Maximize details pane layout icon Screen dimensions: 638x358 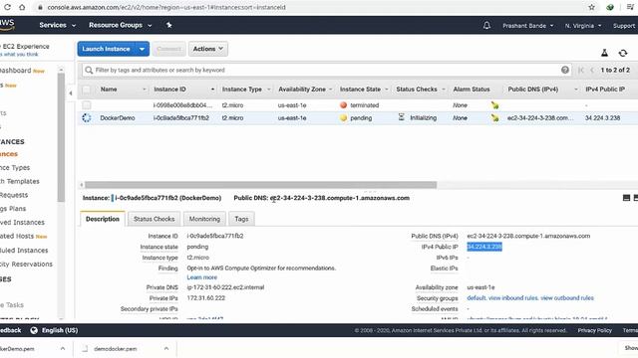627,198
